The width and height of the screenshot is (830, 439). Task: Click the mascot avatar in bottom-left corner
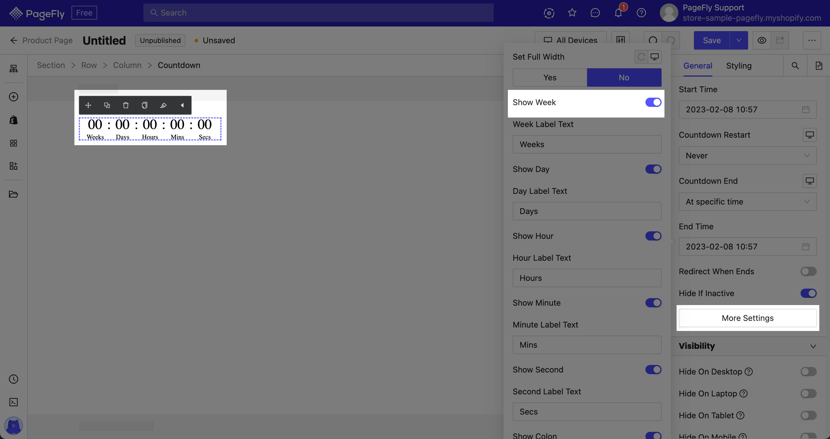(x=14, y=425)
